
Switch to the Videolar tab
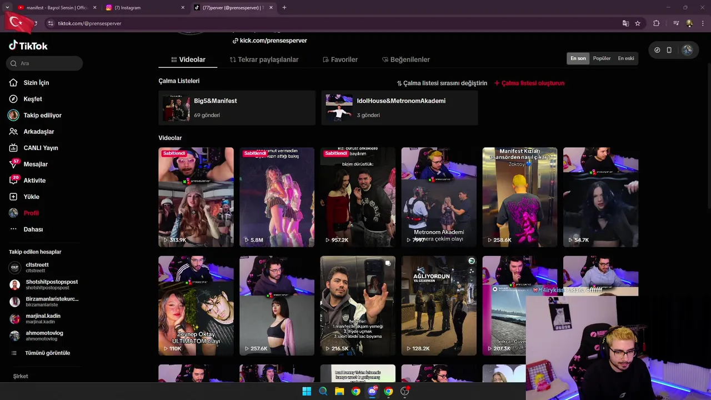(188, 59)
